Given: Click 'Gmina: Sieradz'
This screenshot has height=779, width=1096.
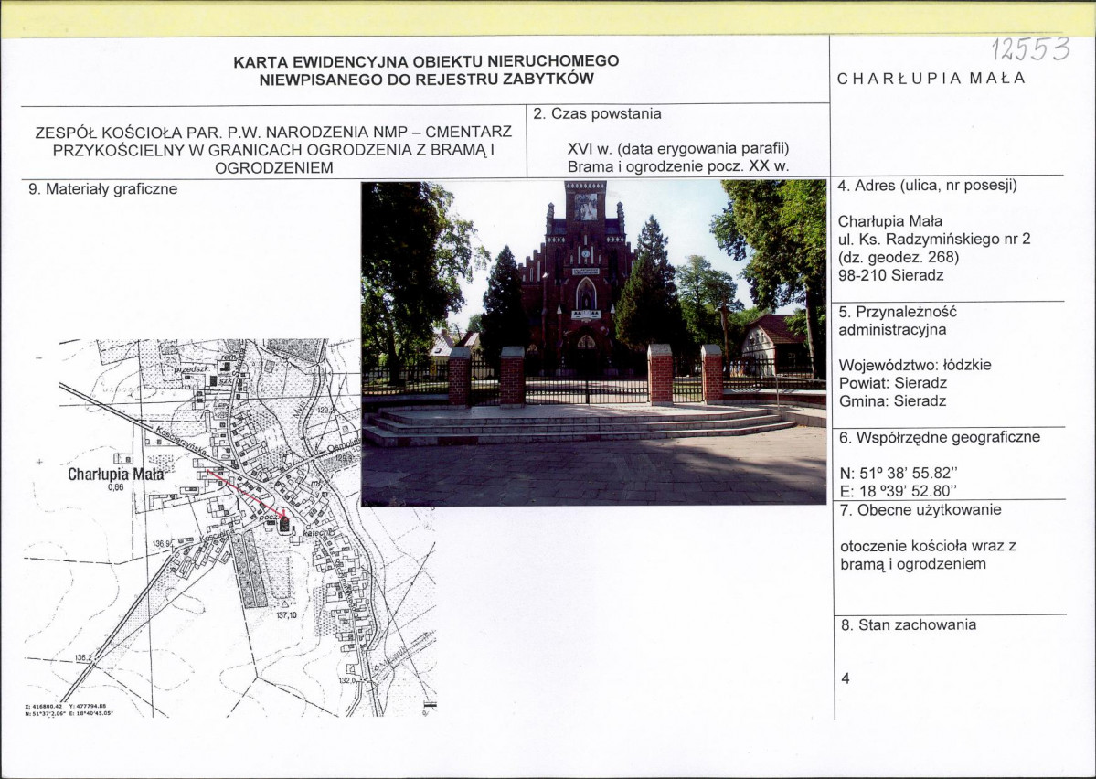Looking at the screenshot, I should [892, 401].
